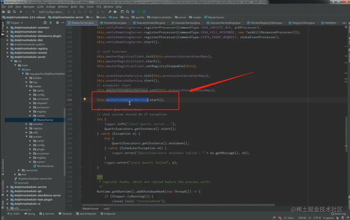The image size is (350, 220).
Task: Click the Run Anything window icon
Action: (122, 12)
